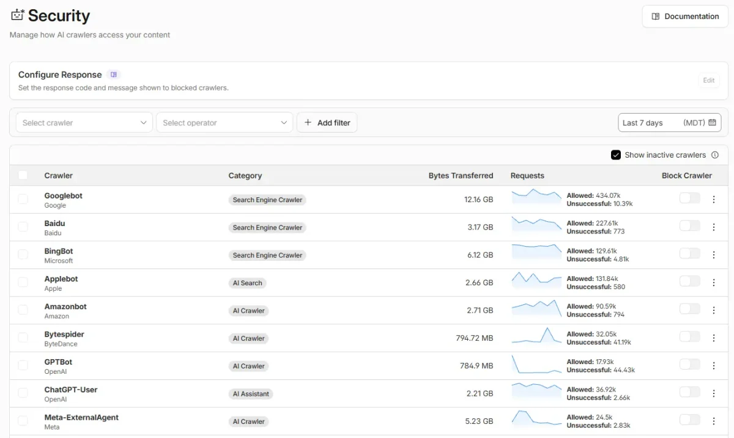This screenshot has height=438, width=734.
Task: Click the Googlebot crawler name
Action: point(63,195)
